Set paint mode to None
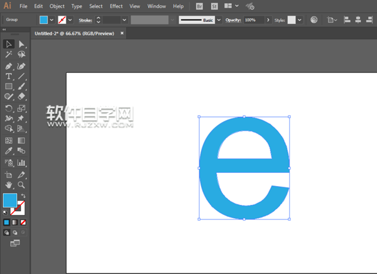 tap(23, 222)
